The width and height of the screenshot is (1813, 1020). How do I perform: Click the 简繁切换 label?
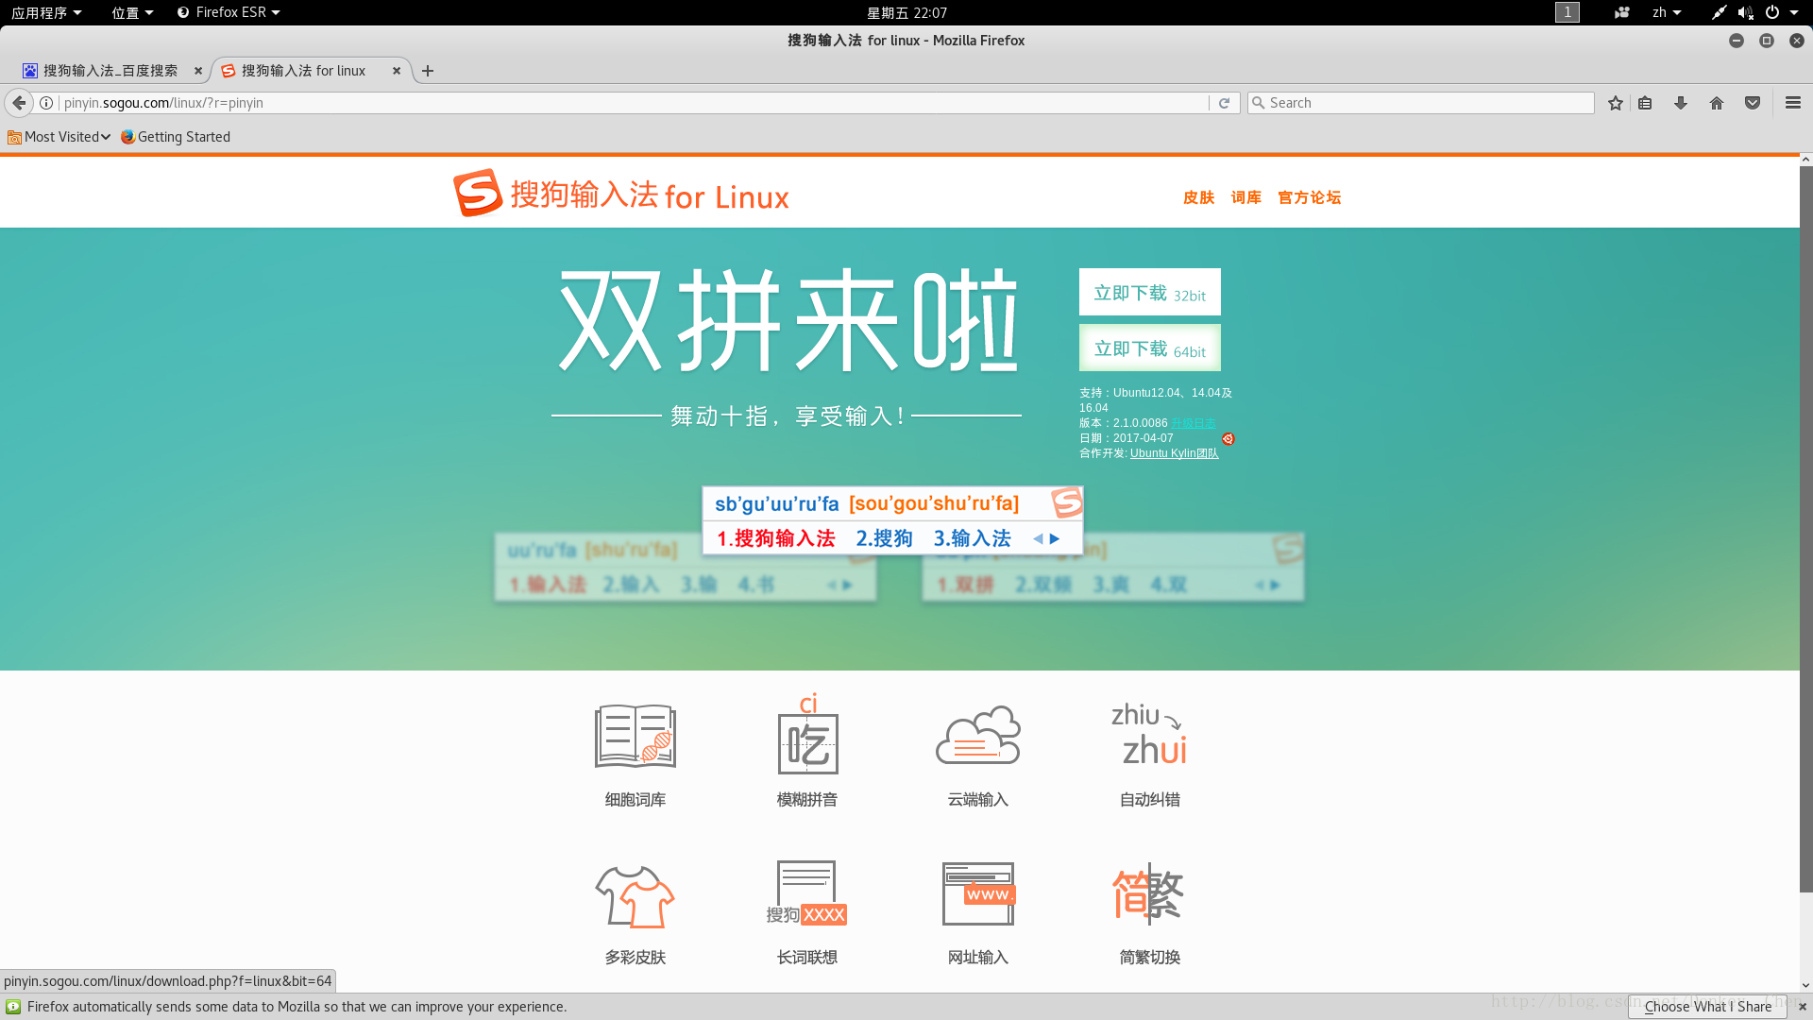(x=1150, y=958)
